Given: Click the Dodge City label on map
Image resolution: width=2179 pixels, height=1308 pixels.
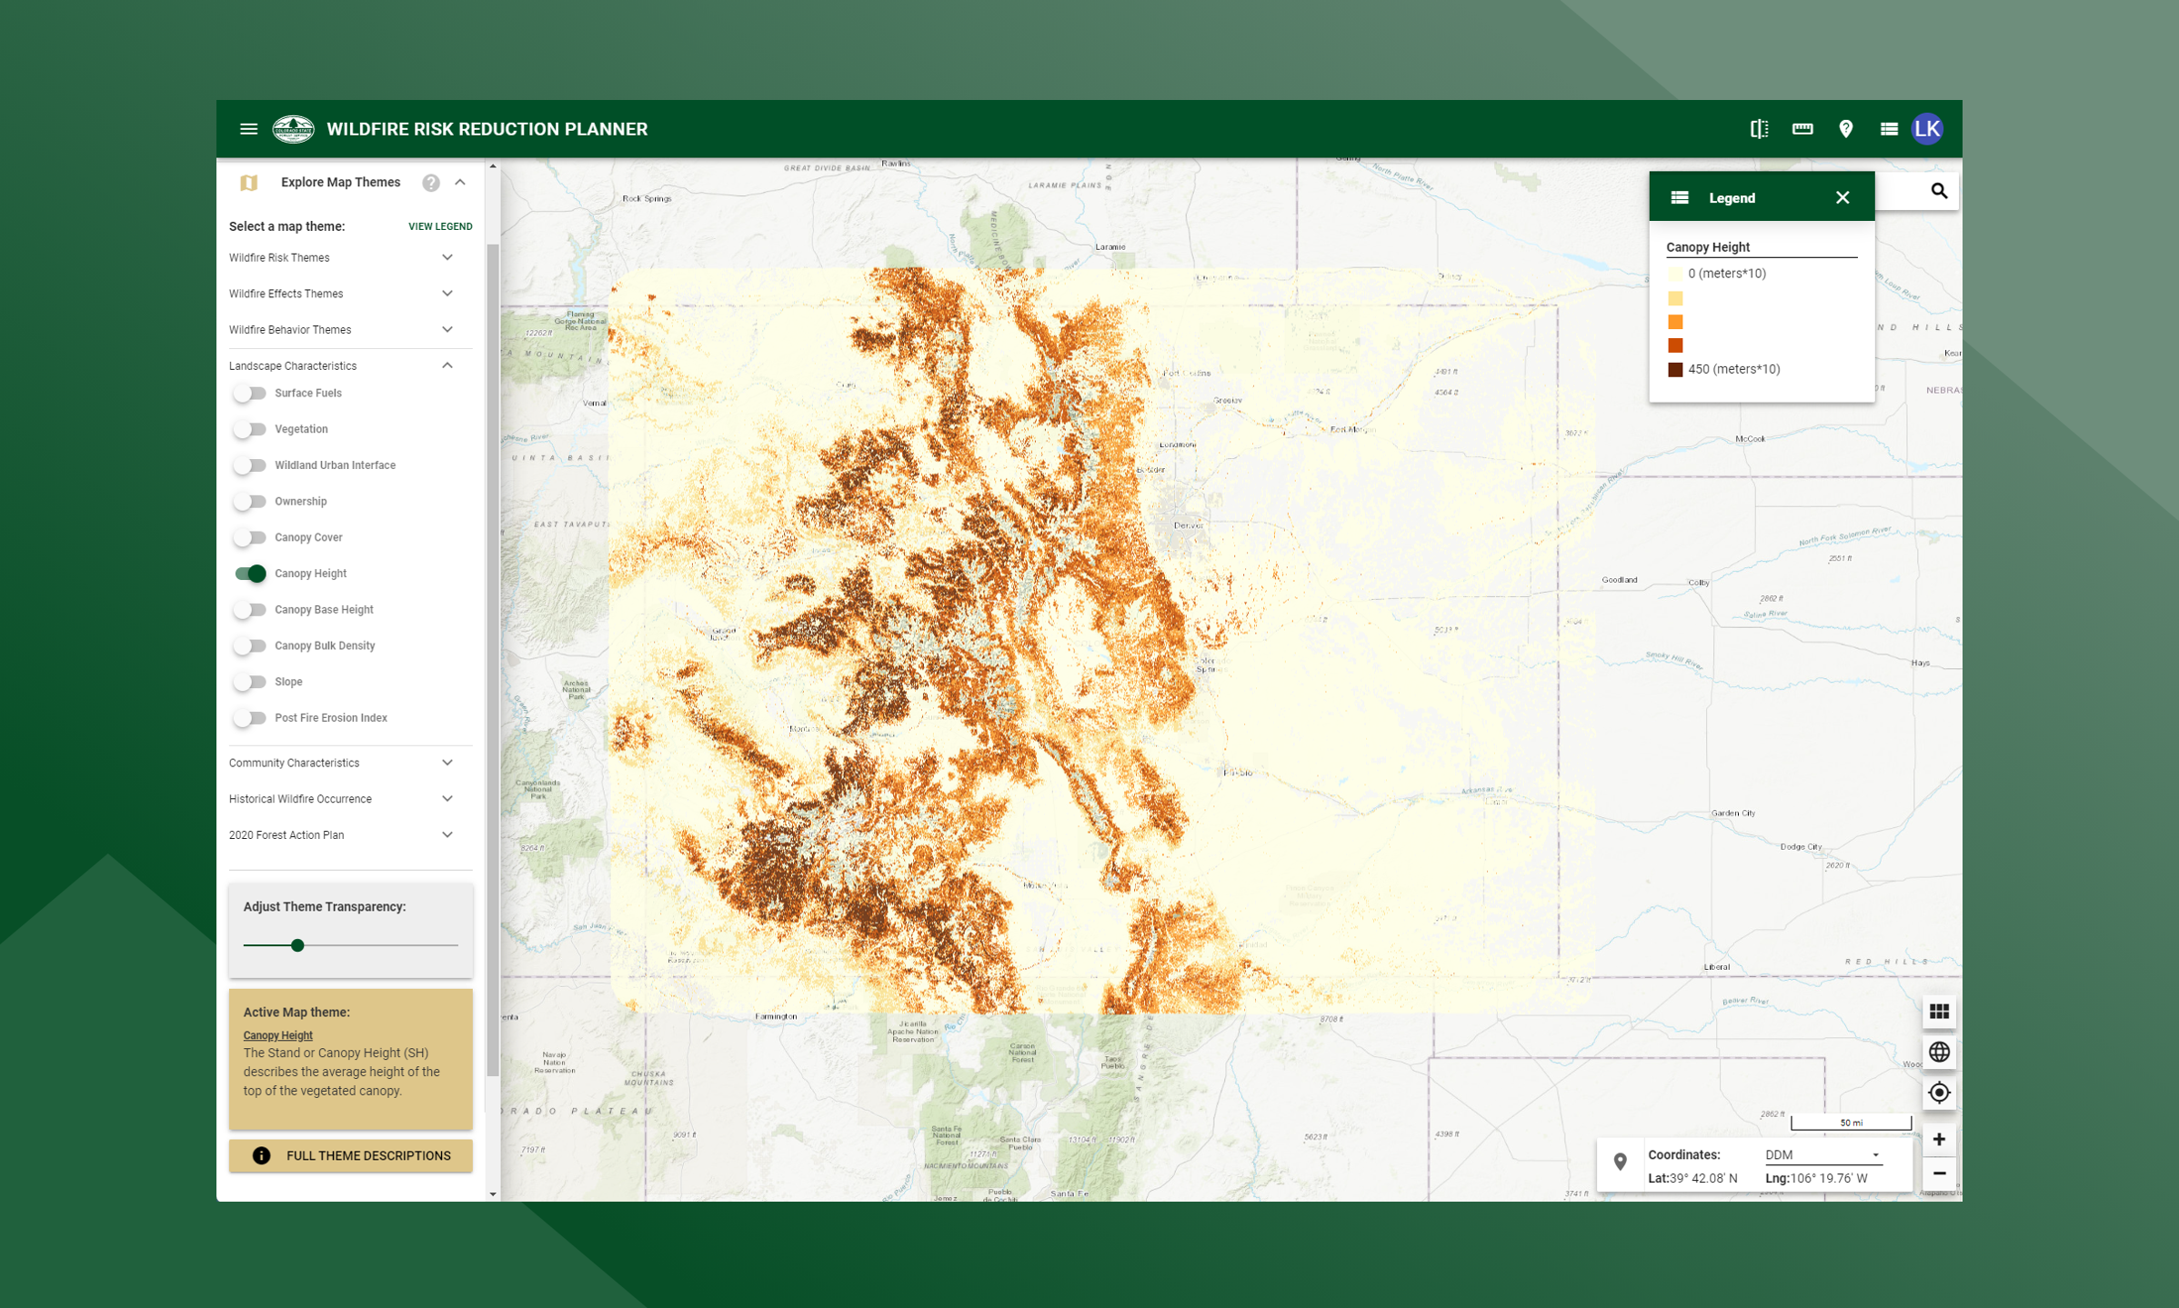Looking at the screenshot, I should (x=1801, y=847).
